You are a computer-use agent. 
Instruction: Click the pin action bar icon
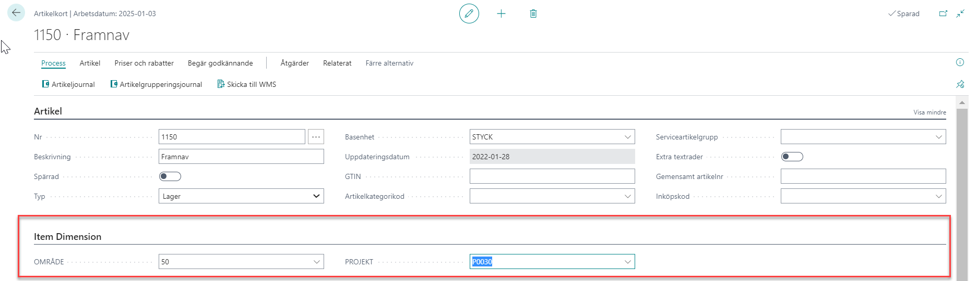(959, 84)
